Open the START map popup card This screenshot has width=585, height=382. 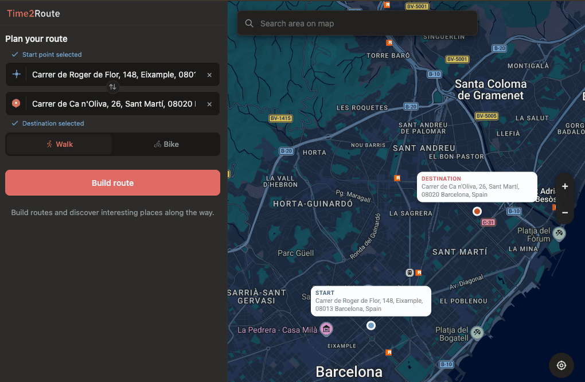371,301
